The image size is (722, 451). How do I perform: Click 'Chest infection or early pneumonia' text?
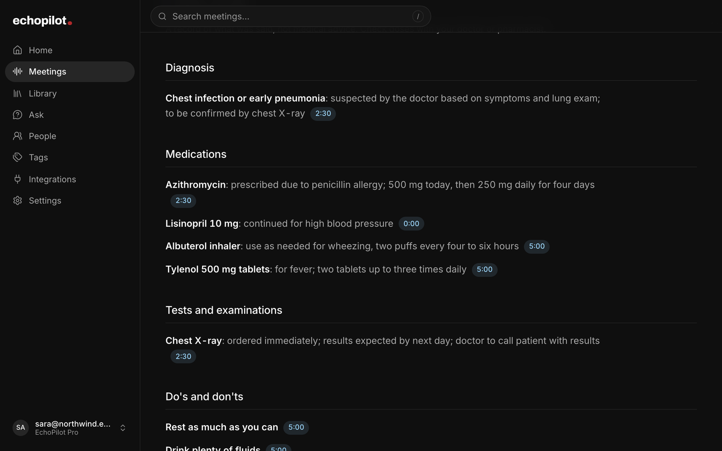pos(245,98)
